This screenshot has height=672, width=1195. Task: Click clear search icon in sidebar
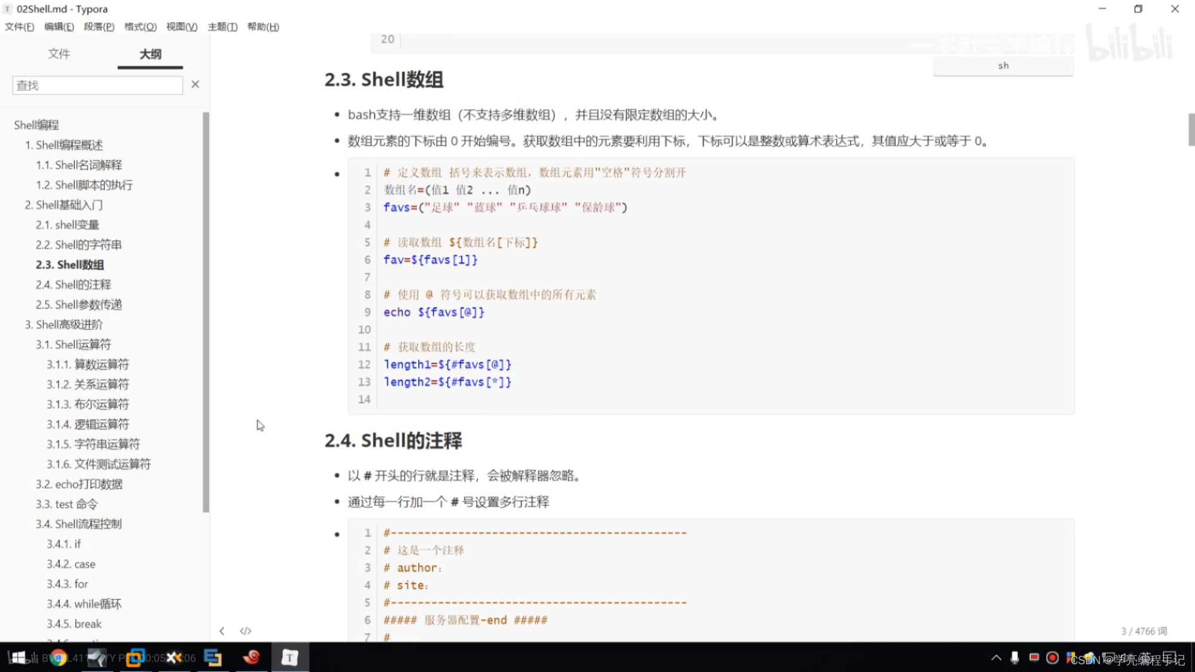[x=195, y=84]
